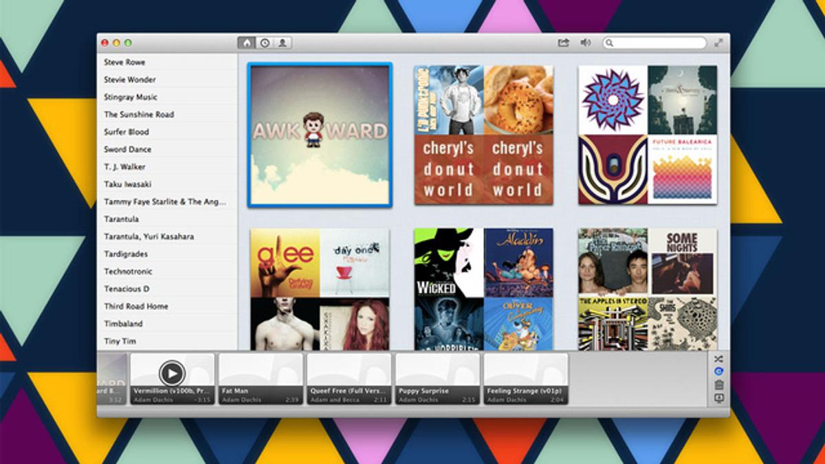Open the home view in toolbar

[247, 43]
